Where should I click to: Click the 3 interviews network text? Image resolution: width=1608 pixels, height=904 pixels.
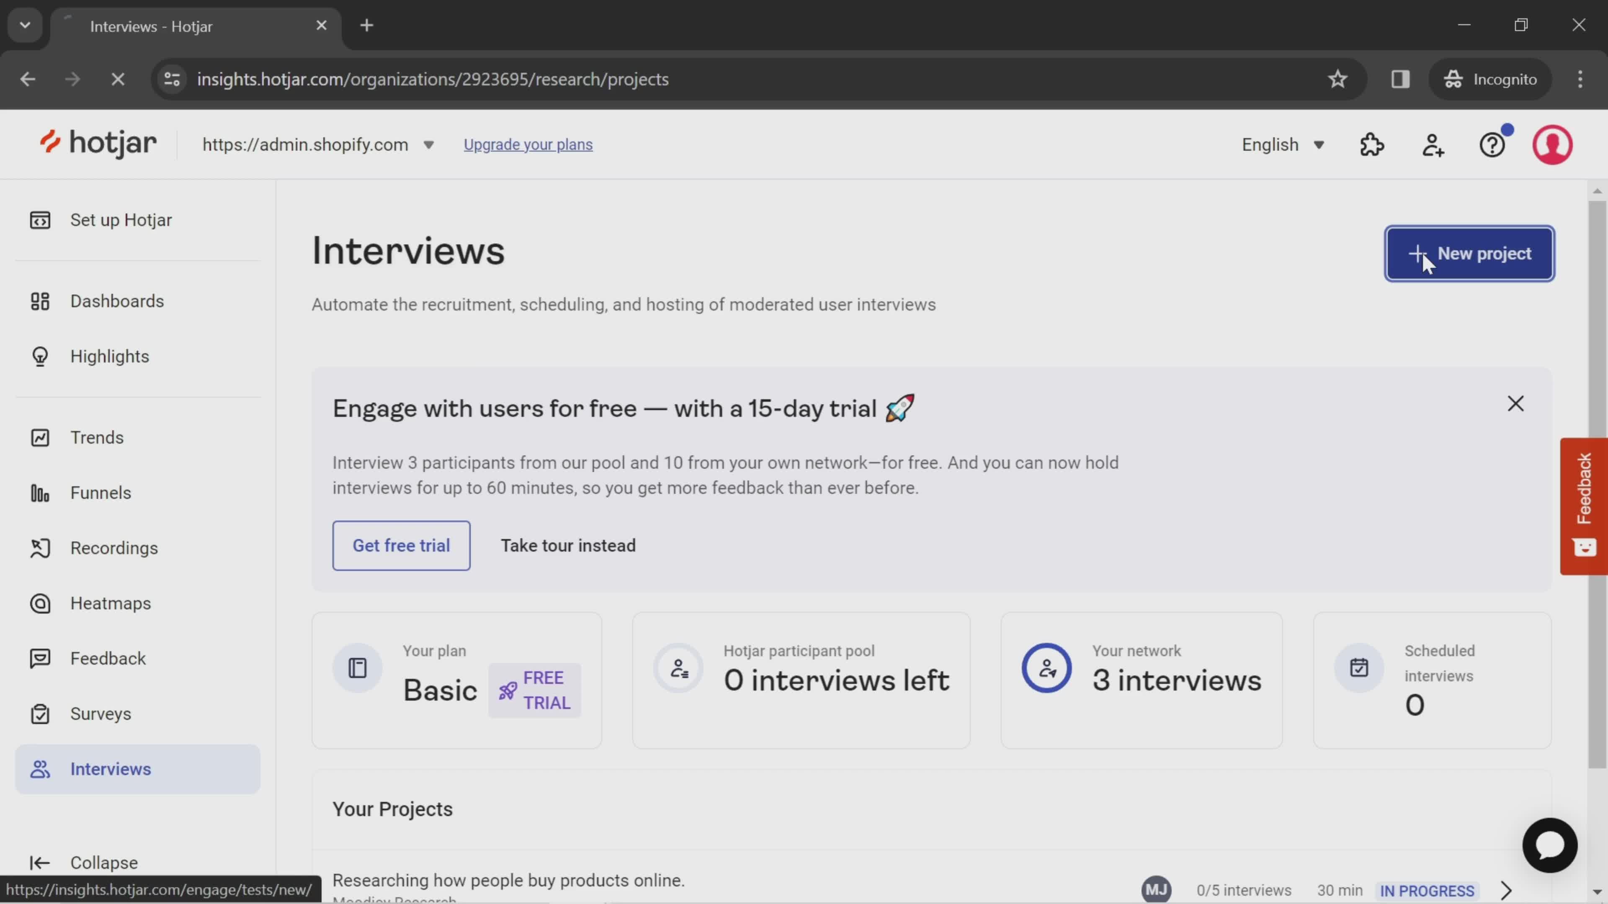(x=1177, y=680)
